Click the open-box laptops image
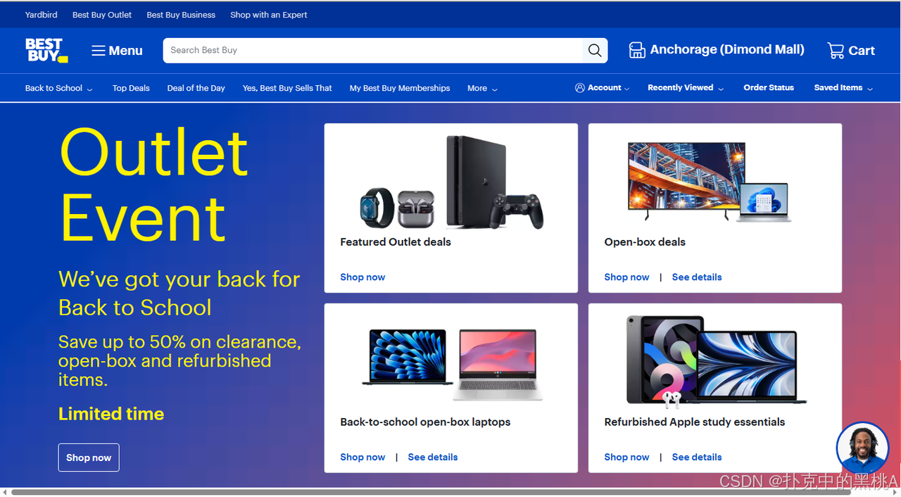The width and height of the screenshot is (901, 497). tap(453, 365)
